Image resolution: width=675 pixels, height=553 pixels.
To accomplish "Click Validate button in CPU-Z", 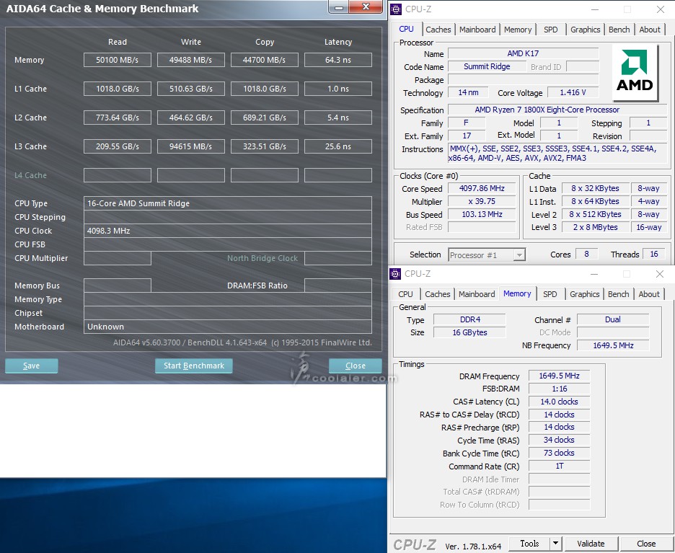I will point(591,544).
